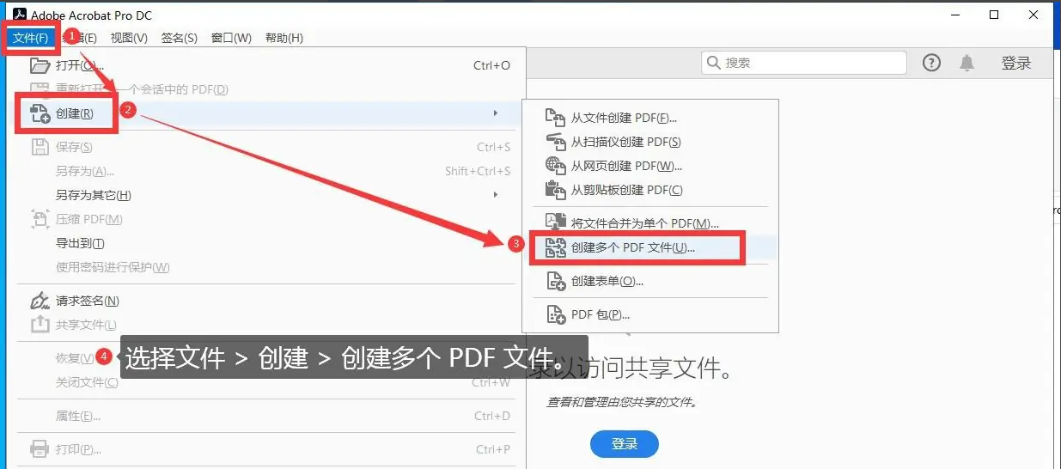Click the 打印 printer icon

40,448
